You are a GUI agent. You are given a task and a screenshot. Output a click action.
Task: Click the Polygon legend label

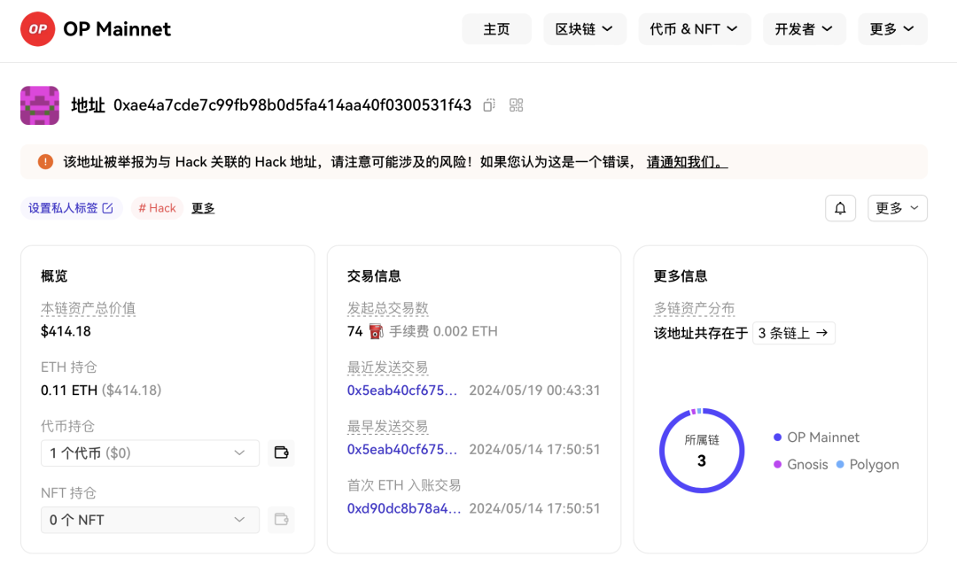click(x=874, y=465)
